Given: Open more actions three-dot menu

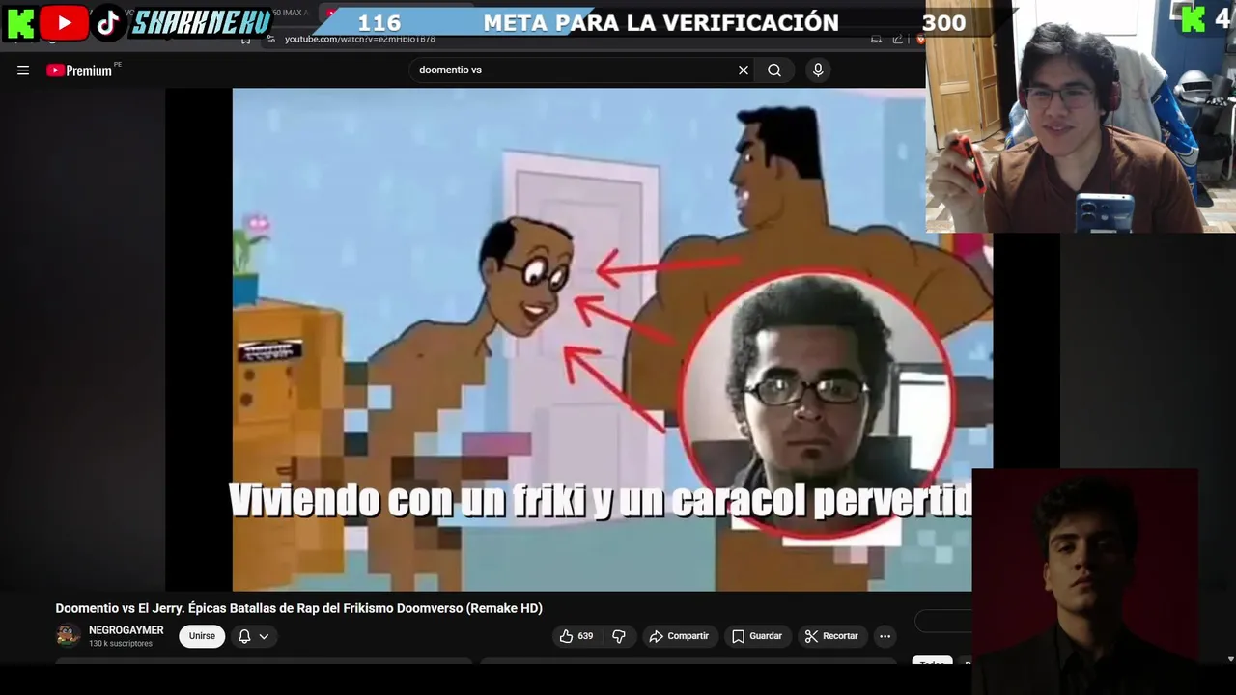Looking at the screenshot, I should point(885,636).
